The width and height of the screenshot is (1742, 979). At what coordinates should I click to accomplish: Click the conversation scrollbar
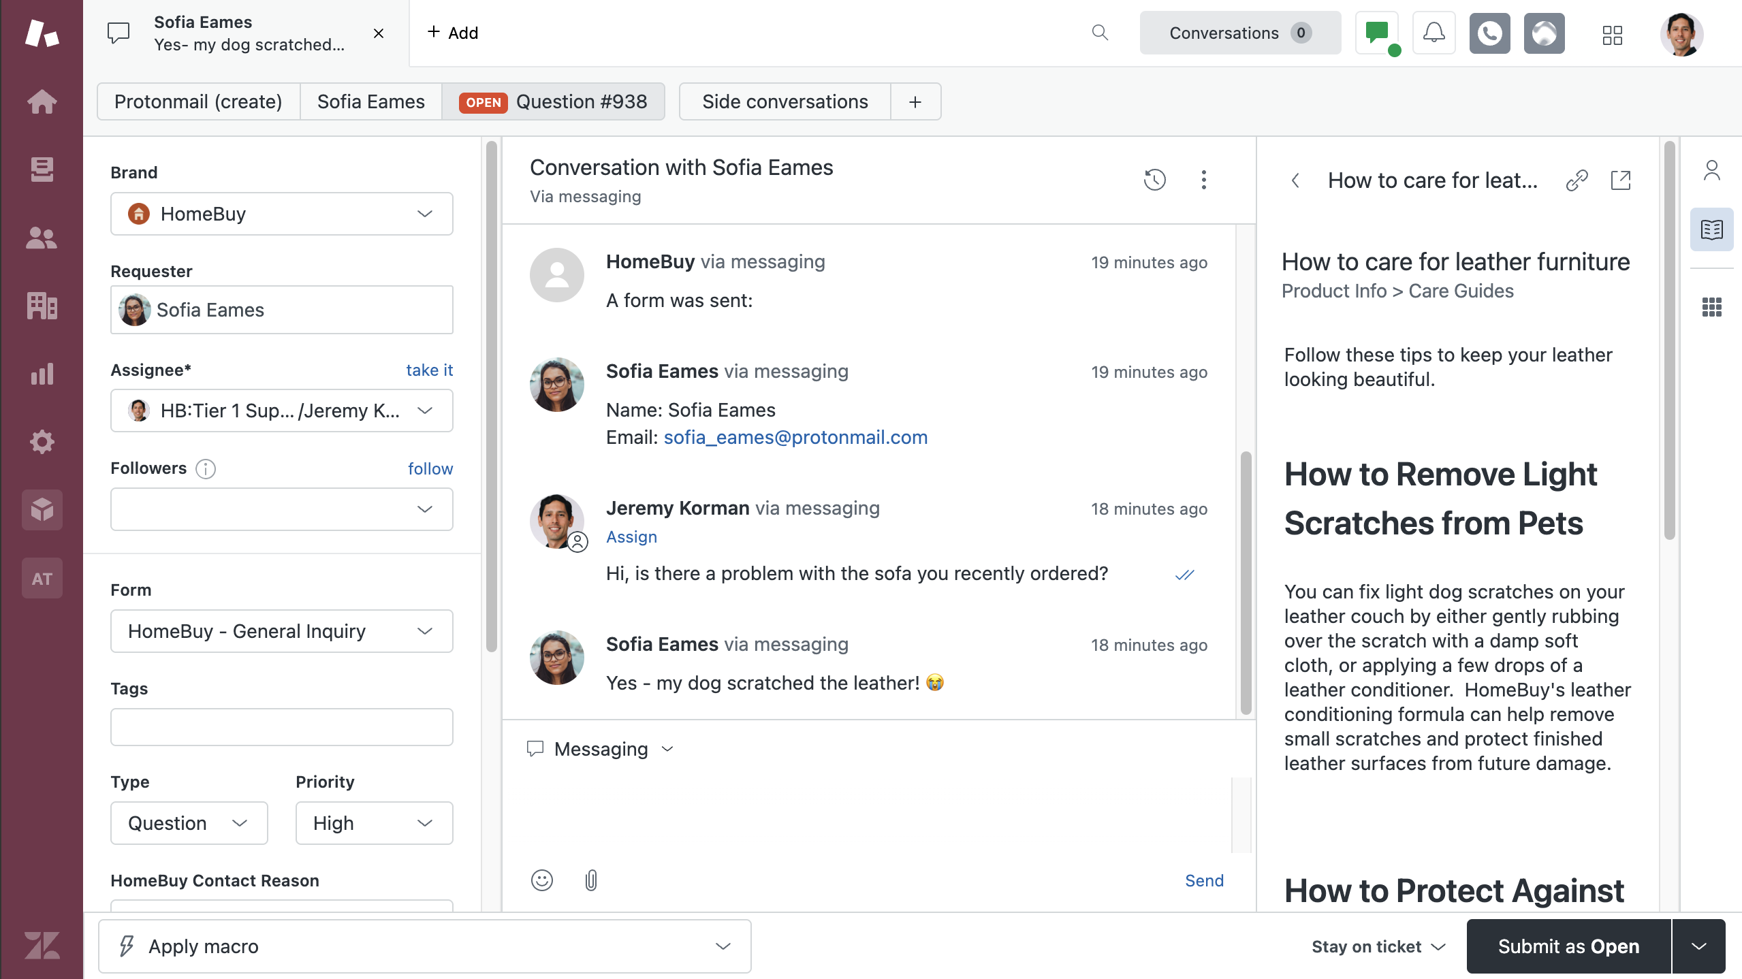click(1246, 582)
